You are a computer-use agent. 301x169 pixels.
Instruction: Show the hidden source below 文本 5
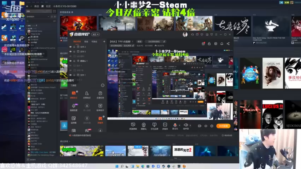[x=70, y=56]
